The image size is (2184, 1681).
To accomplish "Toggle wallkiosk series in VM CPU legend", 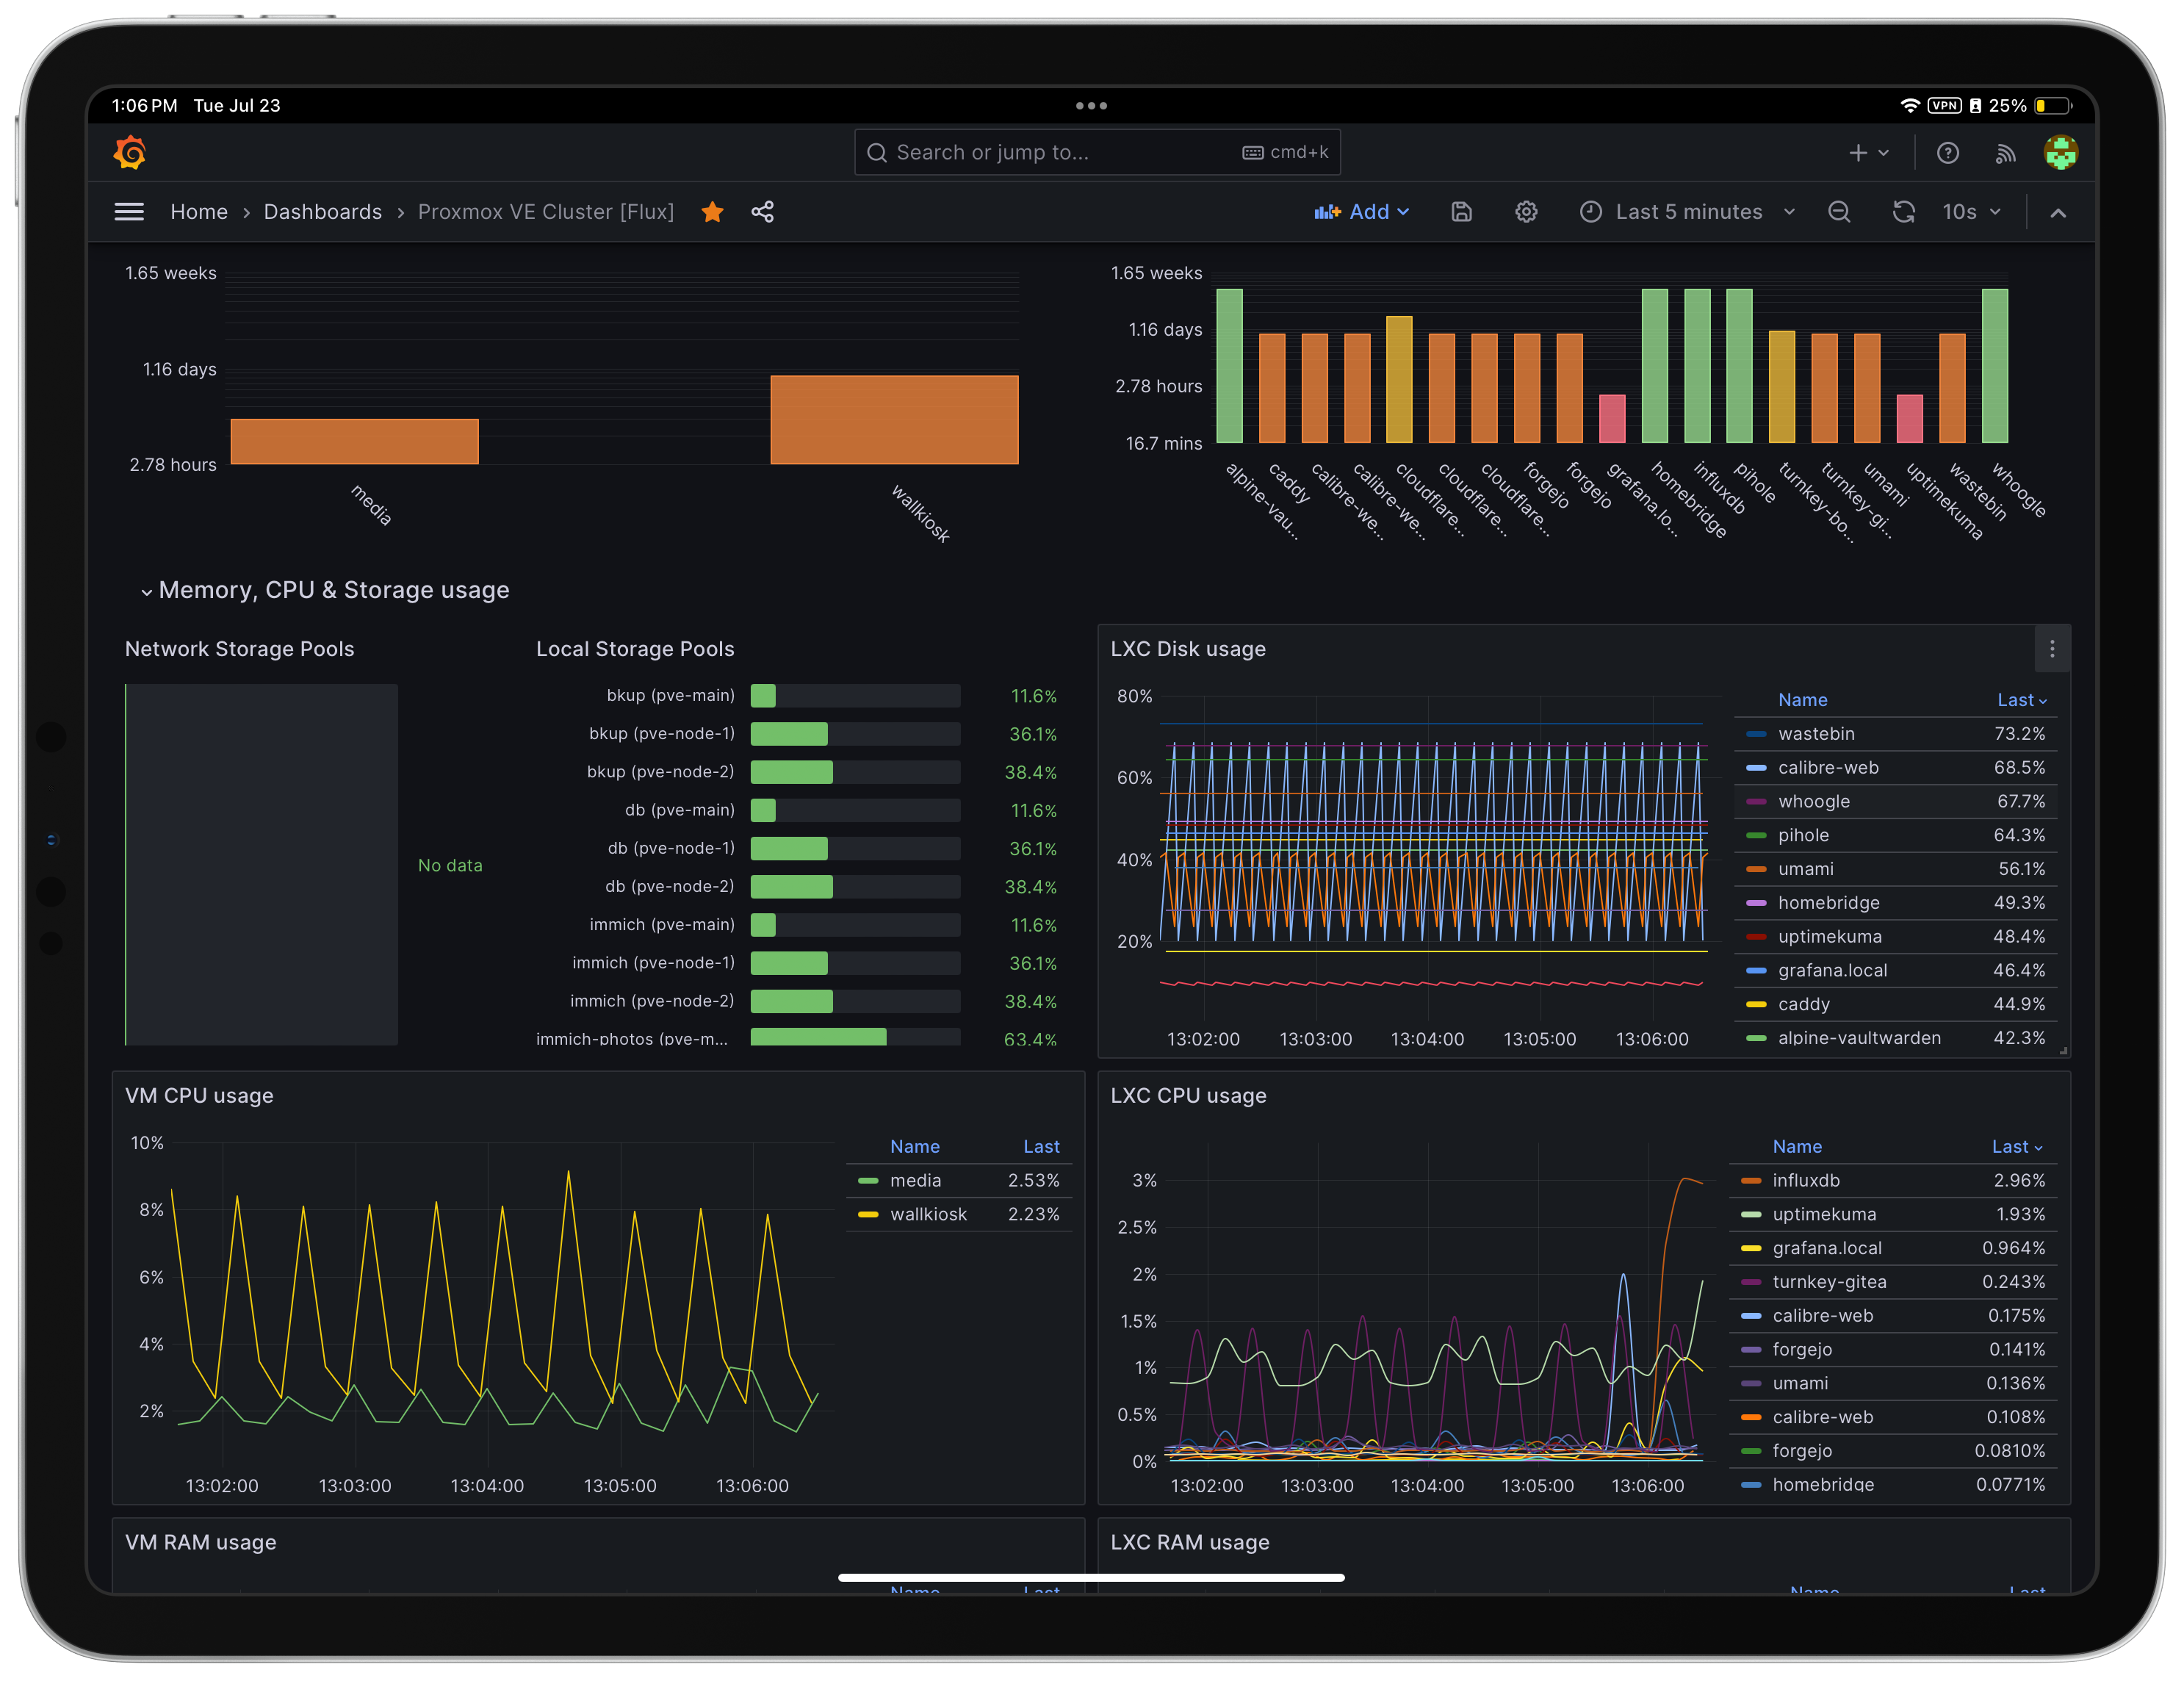I will point(928,1215).
